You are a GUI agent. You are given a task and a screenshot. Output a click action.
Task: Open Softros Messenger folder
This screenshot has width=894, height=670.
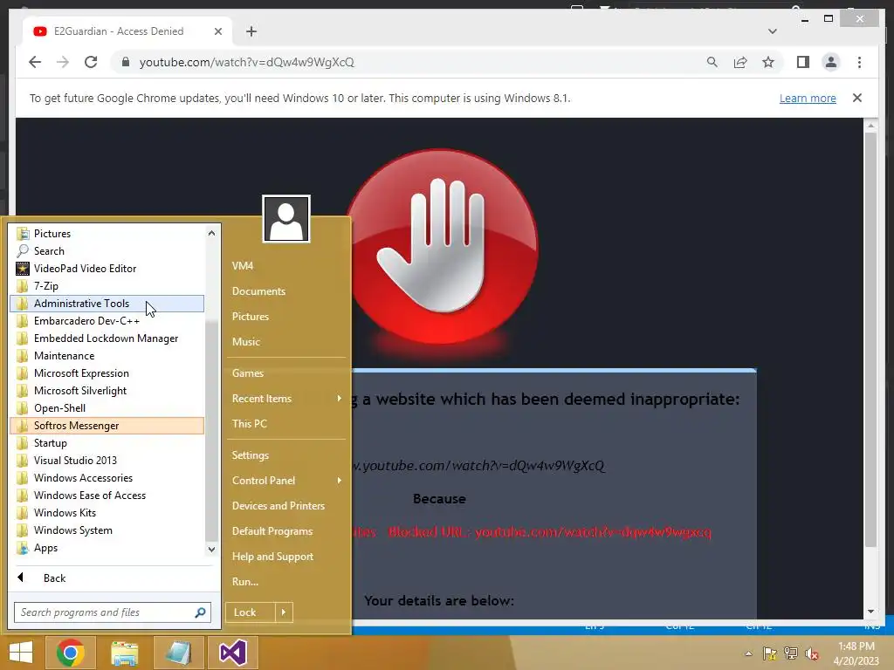click(107, 426)
